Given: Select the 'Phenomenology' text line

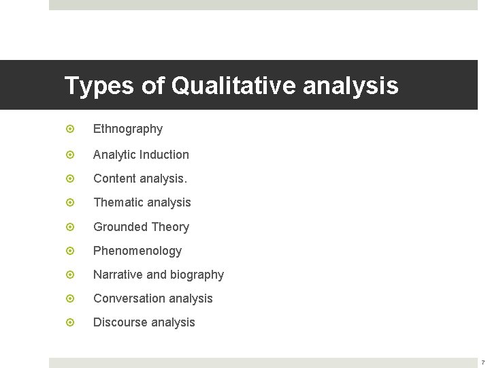Looking at the screenshot, I should (137, 251).
